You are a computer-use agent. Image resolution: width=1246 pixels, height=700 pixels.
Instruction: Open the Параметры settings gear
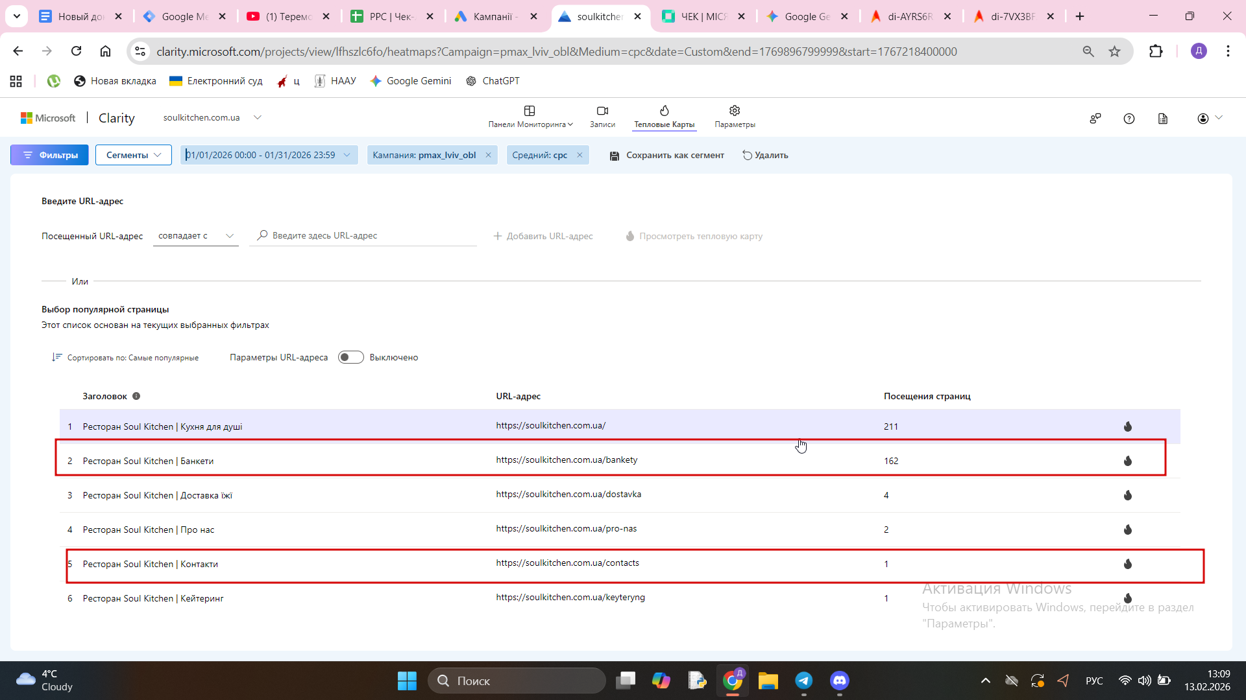point(735,117)
